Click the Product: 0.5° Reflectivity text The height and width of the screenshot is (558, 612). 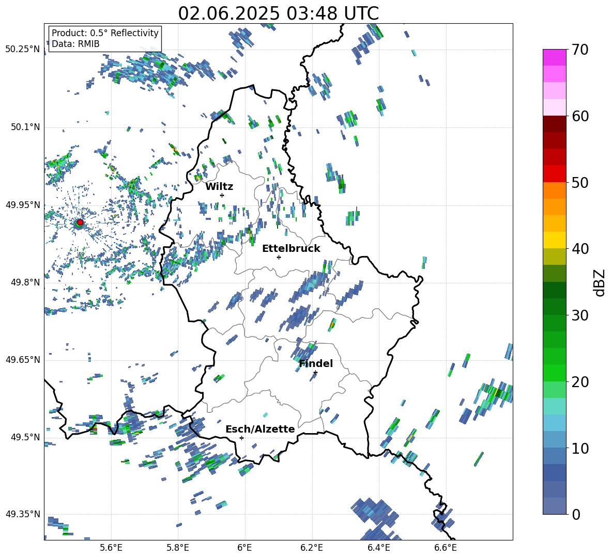[105, 33]
